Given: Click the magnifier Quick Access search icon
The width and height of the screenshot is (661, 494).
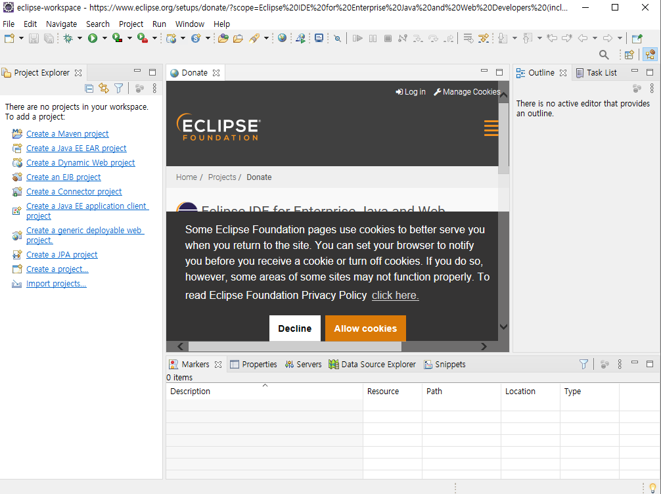Looking at the screenshot, I should coord(604,55).
